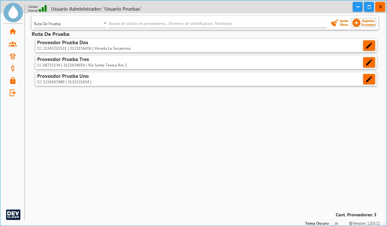Viewport: 387px width, 226px height.
Task: Click the water drop application logo
Action: 13,13
